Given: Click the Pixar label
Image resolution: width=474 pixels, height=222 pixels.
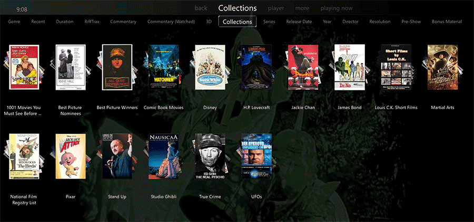Looking at the screenshot, I should pos(71,197).
